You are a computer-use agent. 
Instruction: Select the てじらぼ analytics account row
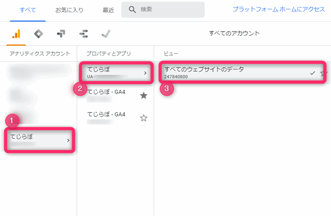point(40,140)
